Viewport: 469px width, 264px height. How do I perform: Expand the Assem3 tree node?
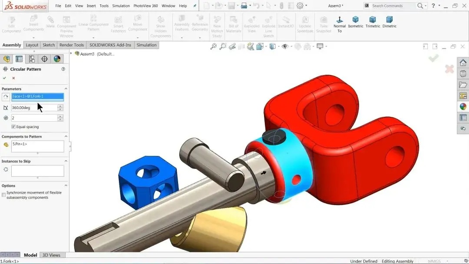[71, 53]
